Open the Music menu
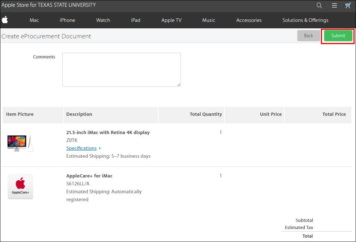This screenshot has width=356, height=242. tap(209, 20)
